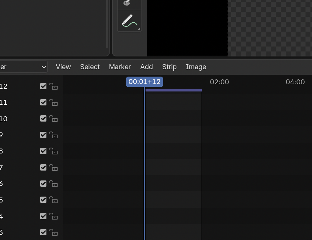Lock channel 4 with lock icon
The width and height of the screenshot is (312, 240).
53,216
